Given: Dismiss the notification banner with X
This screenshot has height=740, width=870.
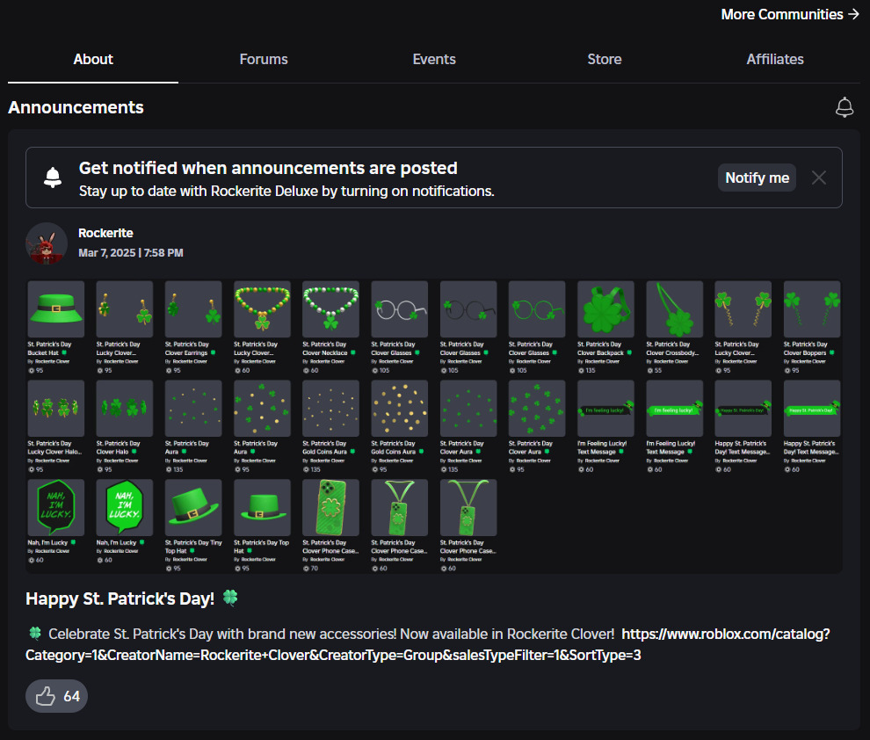Looking at the screenshot, I should point(819,178).
